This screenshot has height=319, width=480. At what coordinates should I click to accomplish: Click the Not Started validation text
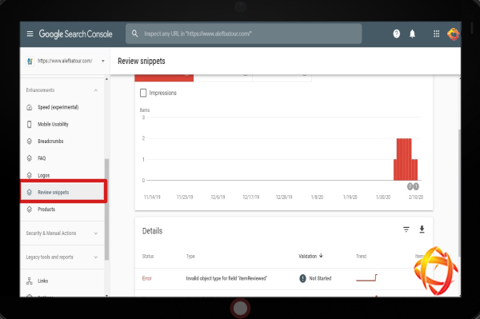tap(320, 278)
